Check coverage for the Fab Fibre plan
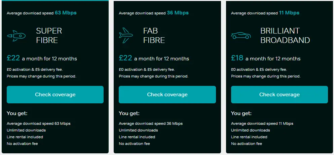The height and width of the screenshot is (155, 334). pyautogui.click(x=167, y=95)
